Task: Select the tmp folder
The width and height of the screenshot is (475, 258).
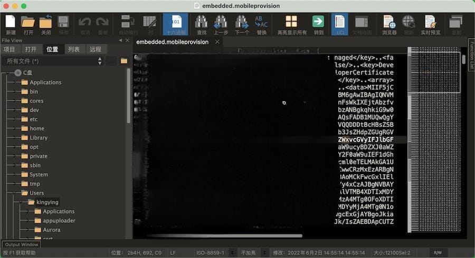Action: point(34,184)
